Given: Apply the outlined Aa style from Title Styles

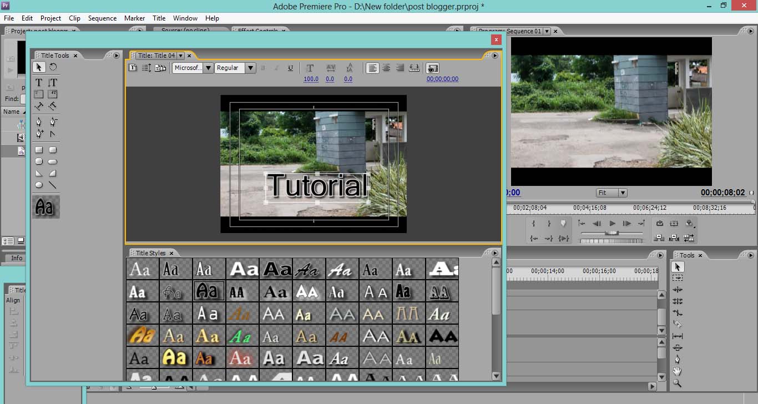Looking at the screenshot, I should click(209, 291).
